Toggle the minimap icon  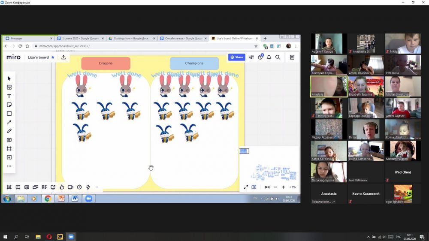pyautogui.click(x=254, y=187)
